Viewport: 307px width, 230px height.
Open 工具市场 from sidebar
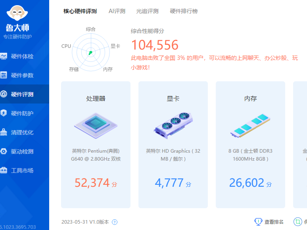25,170
